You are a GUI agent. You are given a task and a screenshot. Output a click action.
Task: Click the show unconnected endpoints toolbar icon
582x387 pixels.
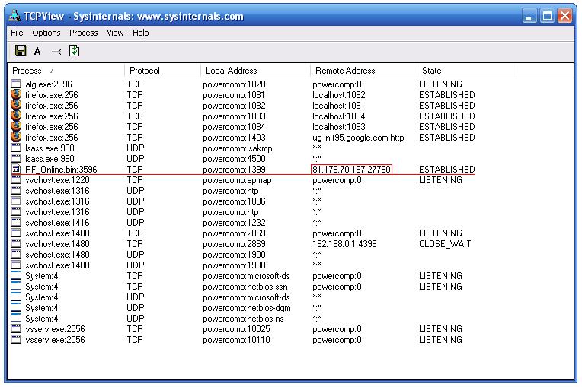56,52
